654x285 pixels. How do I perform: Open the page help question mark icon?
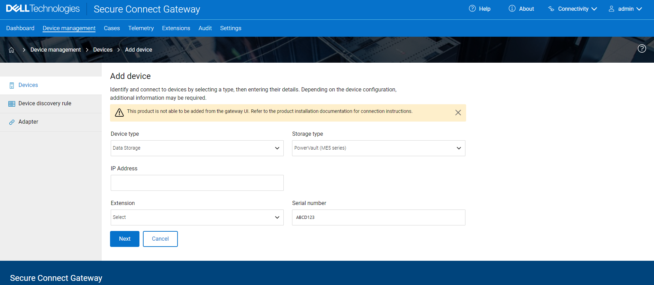pyautogui.click(x=642, y=49)
